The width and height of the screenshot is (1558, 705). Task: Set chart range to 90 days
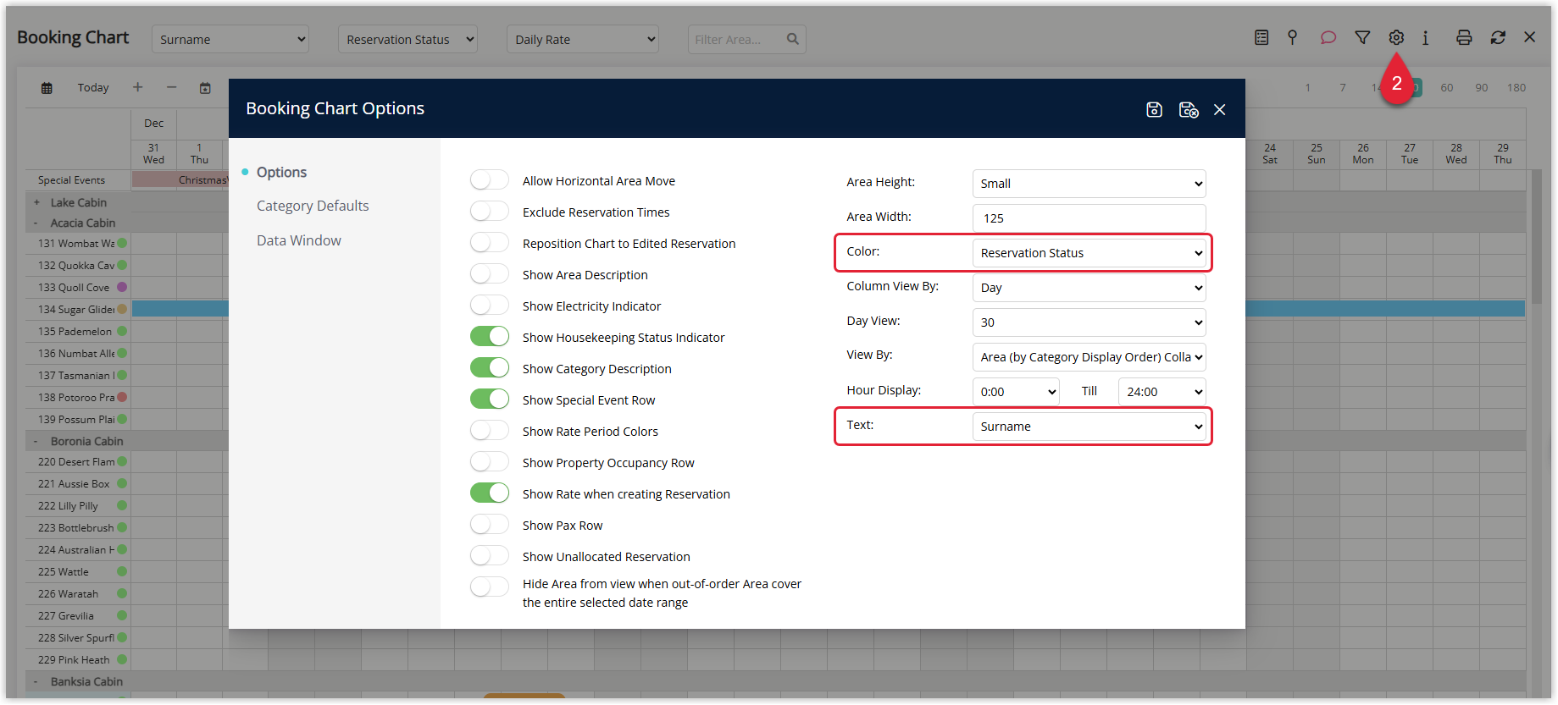tap(1481, 87)
